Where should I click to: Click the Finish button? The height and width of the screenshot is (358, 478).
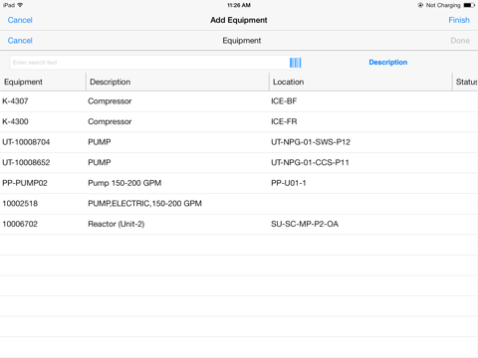pos(459,20)
